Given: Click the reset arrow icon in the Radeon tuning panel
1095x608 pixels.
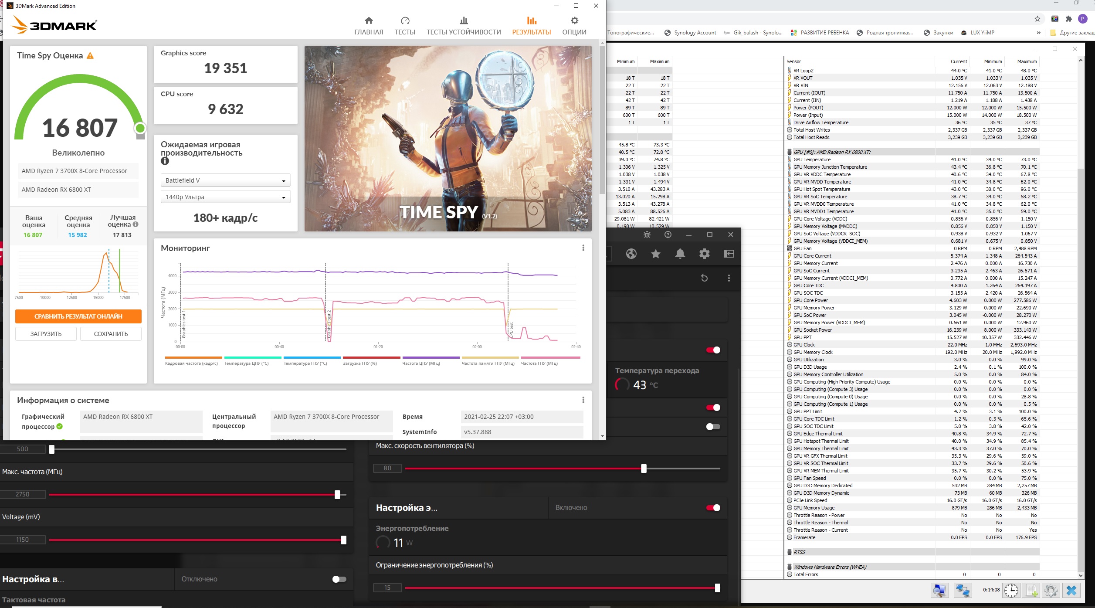Looking at the screenshot, I should tap(704, 278).
